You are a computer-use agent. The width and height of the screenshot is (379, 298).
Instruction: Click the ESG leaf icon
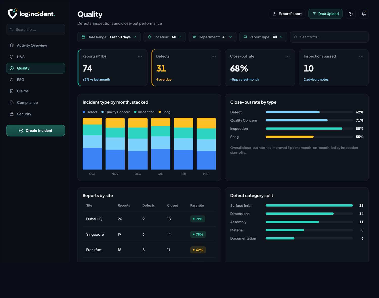pyautogui.click(x=12, y=80)
